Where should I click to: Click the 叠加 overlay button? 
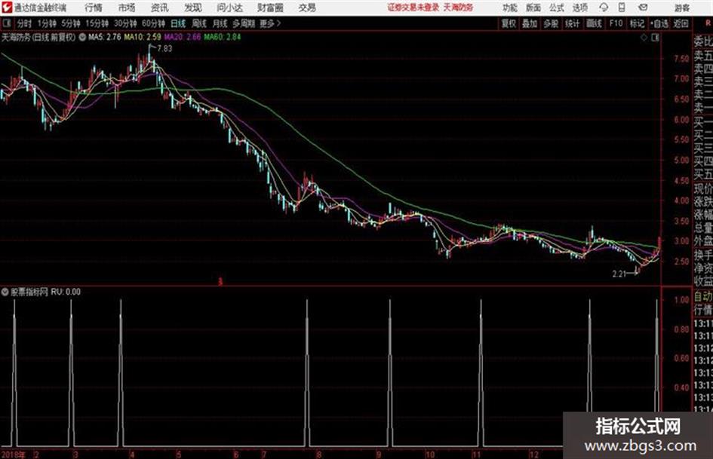tap(530, 23)
